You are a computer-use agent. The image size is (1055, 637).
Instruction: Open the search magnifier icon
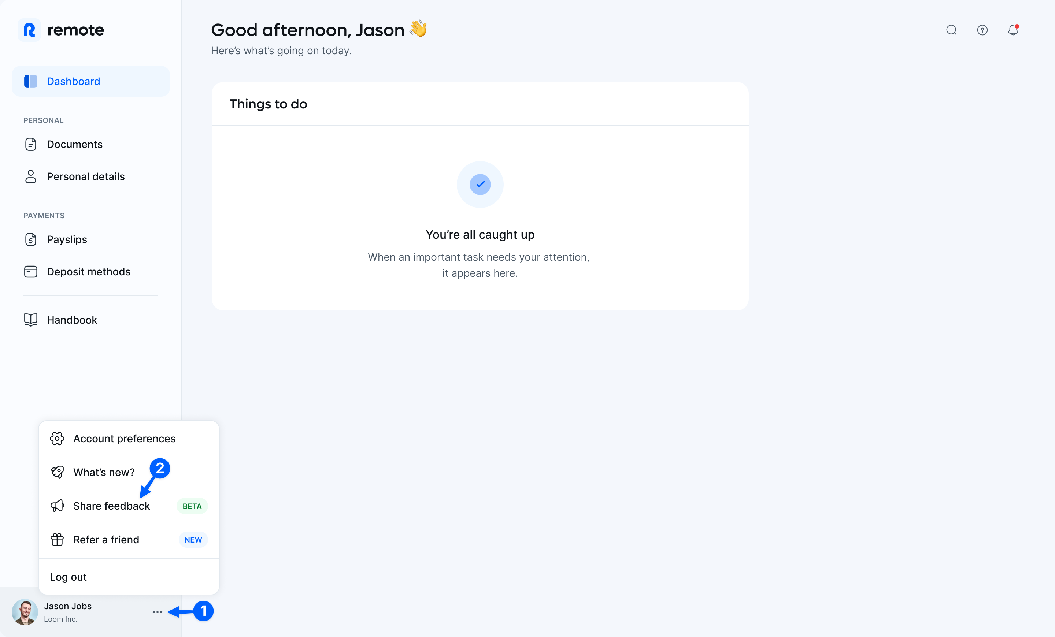pos(951,30)
